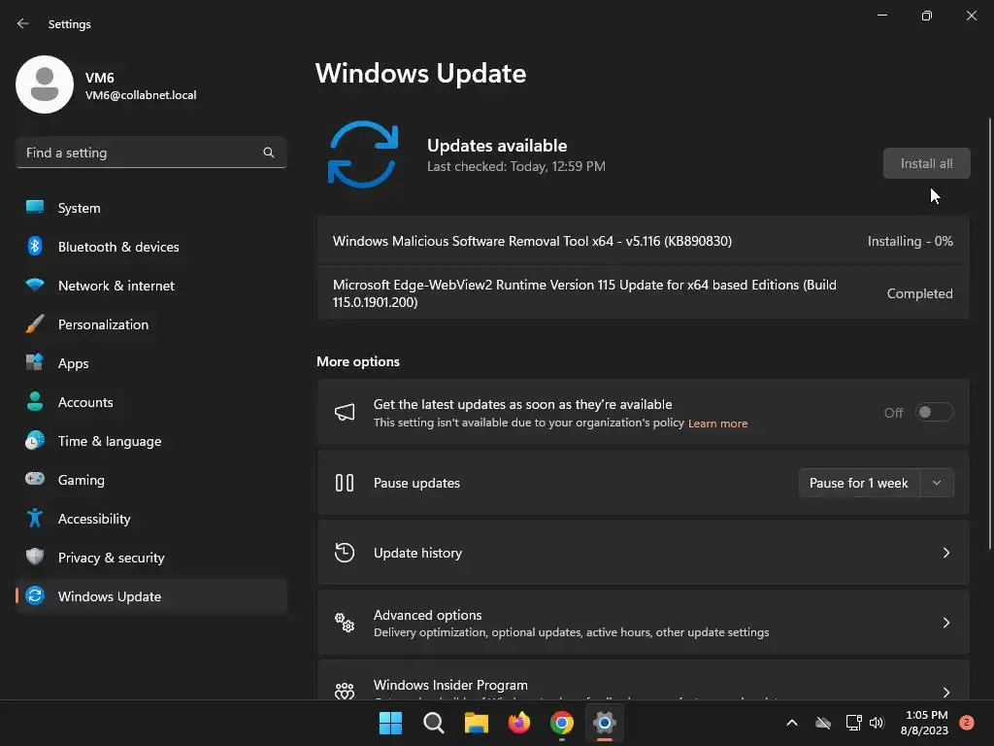
Task: Click the Accounts person icon in sidebar
Action: (35, 401)
